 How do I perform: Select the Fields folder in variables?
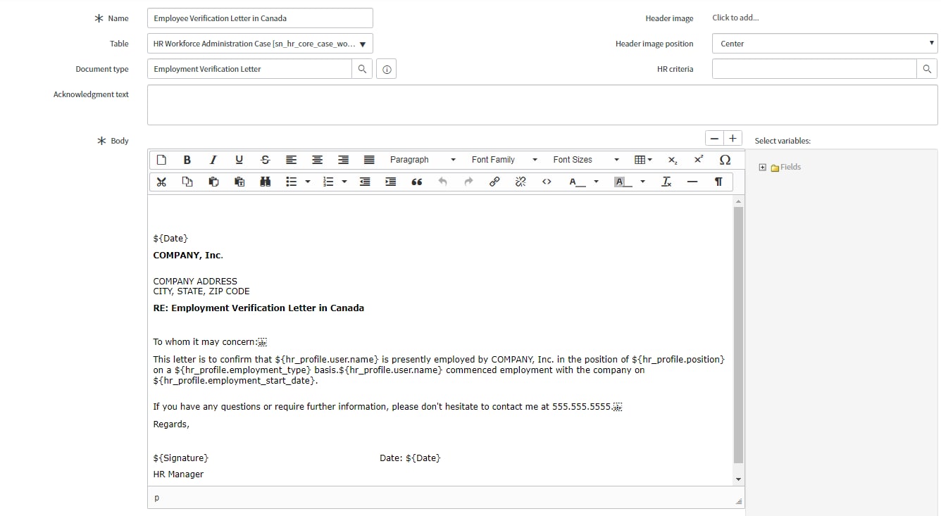786,168
